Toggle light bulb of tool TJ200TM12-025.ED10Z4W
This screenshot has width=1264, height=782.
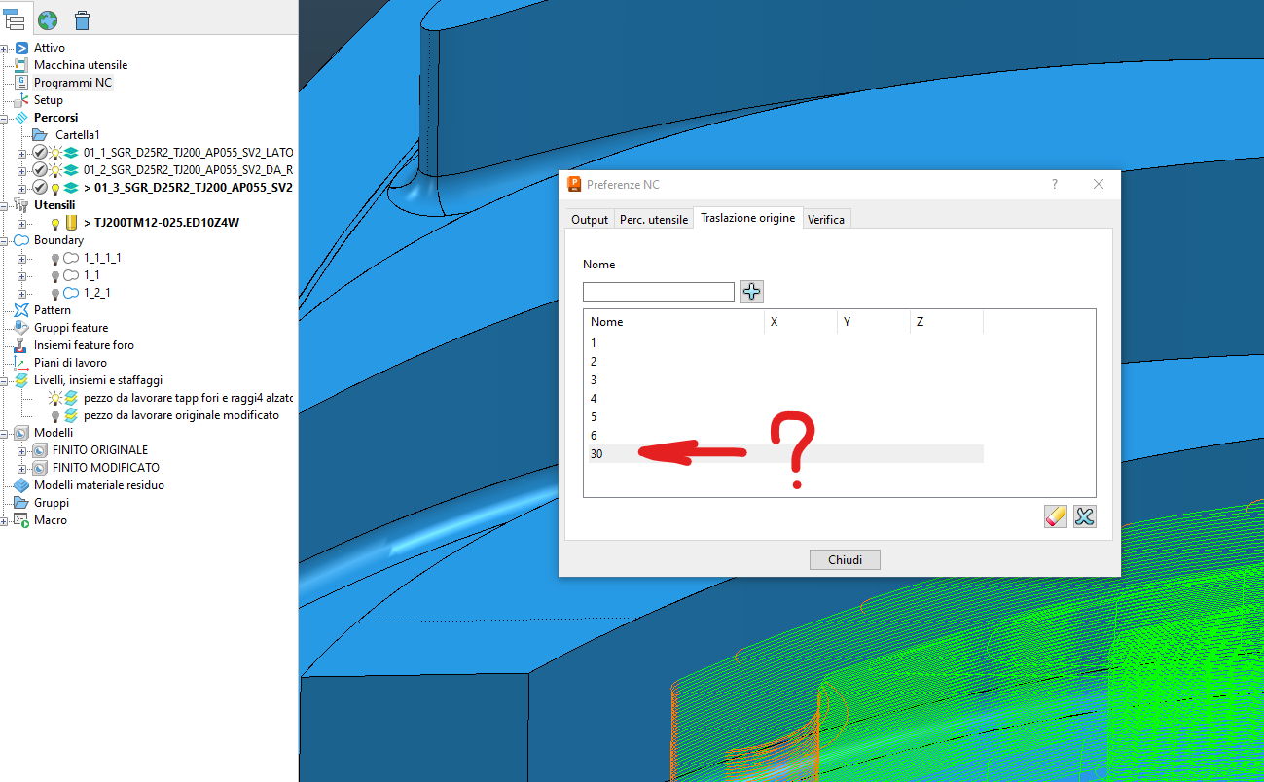[55, 223]
